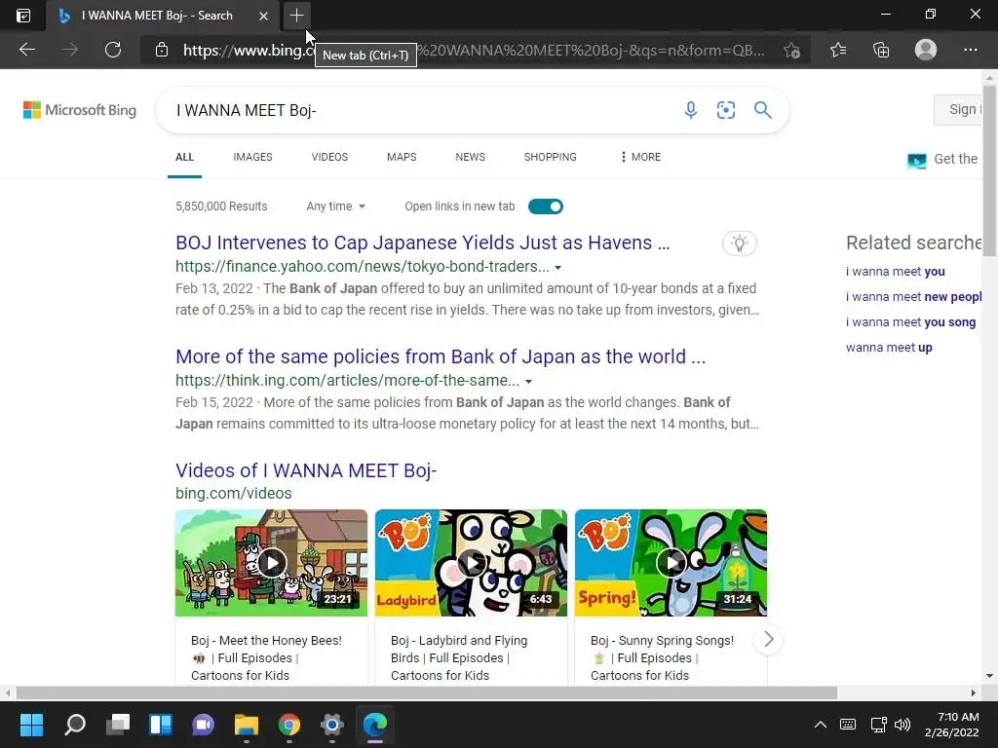Expand the finance.yahoo.com URL dropdown arrow
The image size is (998, 748).
[558, 267]
